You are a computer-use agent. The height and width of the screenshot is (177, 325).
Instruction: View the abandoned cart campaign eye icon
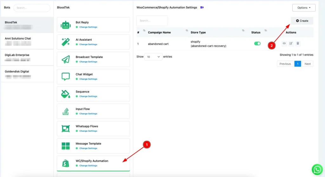tap(284, 43)
